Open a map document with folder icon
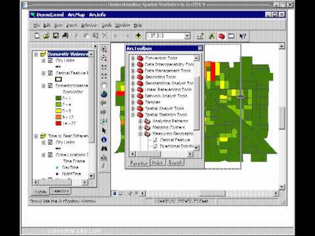Image resolution: width=315 pixels, height=236 pixels. click(x=47, y=35)
